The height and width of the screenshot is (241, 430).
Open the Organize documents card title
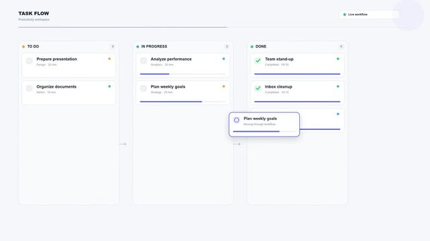point(56,87)
